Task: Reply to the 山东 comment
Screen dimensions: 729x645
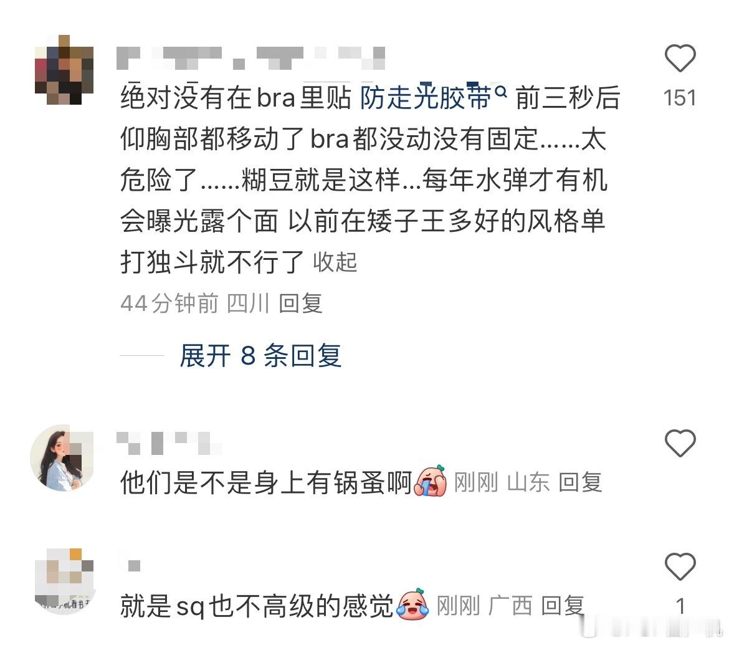Action: [579, 482]
